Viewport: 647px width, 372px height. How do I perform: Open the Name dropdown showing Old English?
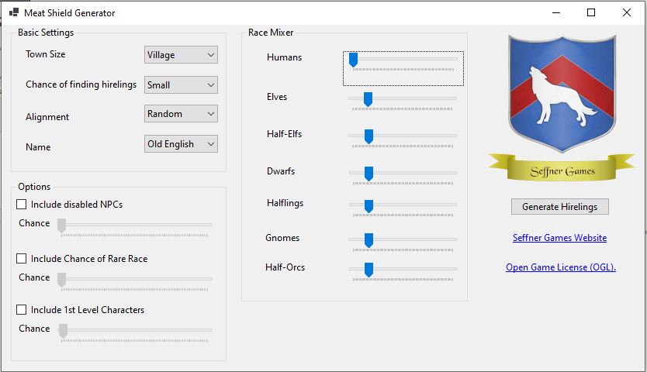point(181,144)
